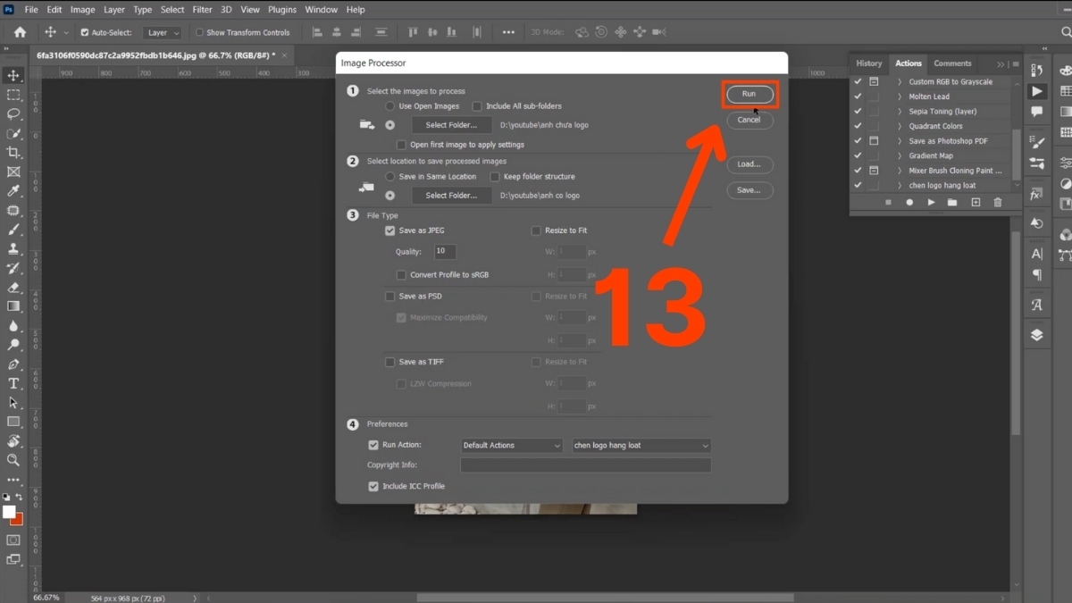Delete action using trash icon
This screenshot has height=603, width=1072.
pos(998,203)
